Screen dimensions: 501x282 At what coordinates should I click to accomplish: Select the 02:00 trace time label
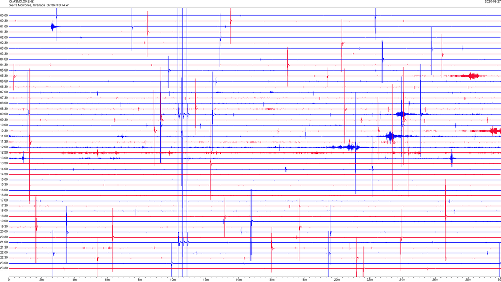pyautogui.click(x=4, y=38)
